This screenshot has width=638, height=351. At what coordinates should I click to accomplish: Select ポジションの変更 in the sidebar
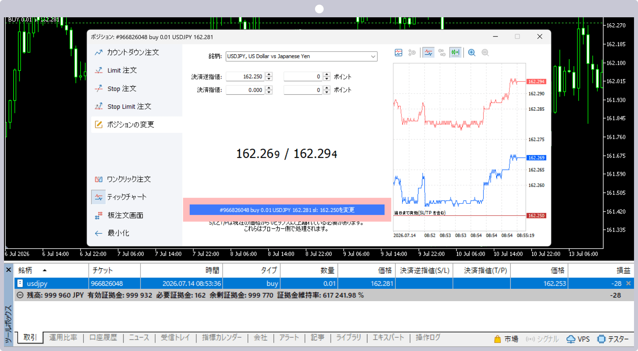pyautogui.click(x=137, y=125)
